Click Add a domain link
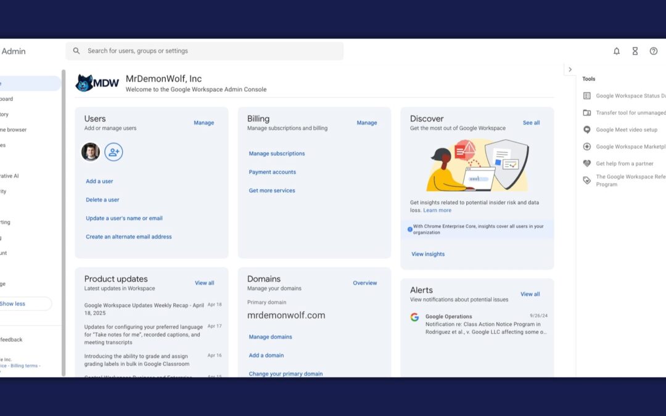 266,356
